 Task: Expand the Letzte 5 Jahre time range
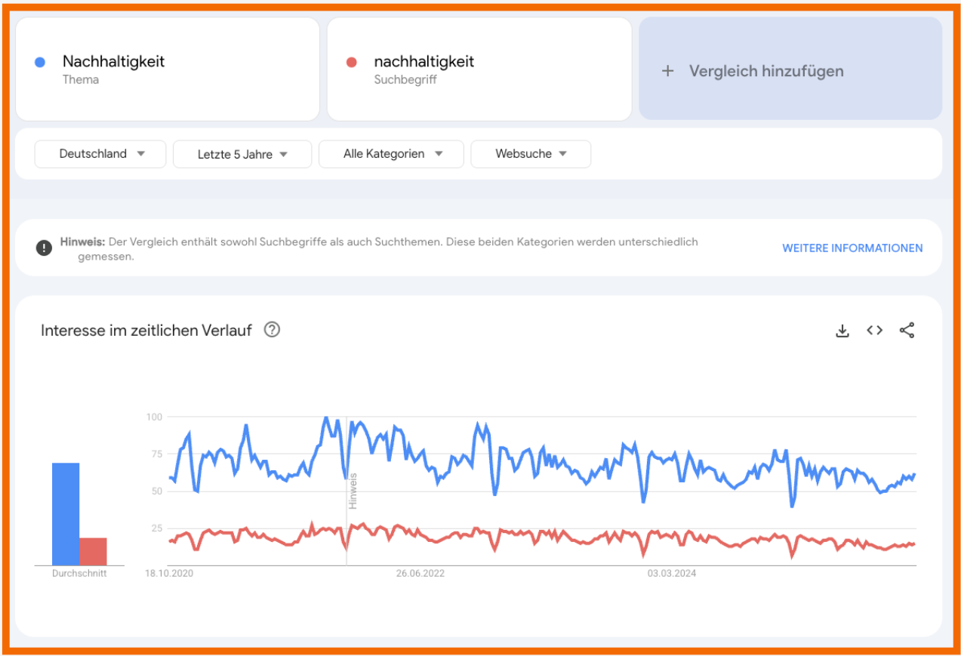[242, 154]
